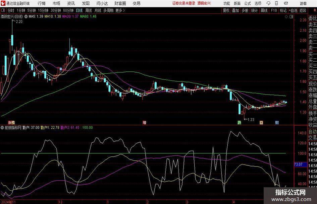Click the 2024年11 date label on the time axis

coord(8,202)
